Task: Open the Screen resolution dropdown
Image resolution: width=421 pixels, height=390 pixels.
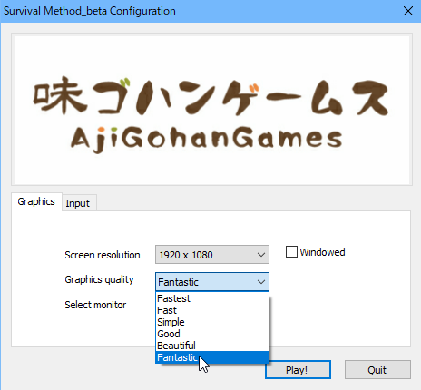Action: (212, 255)
